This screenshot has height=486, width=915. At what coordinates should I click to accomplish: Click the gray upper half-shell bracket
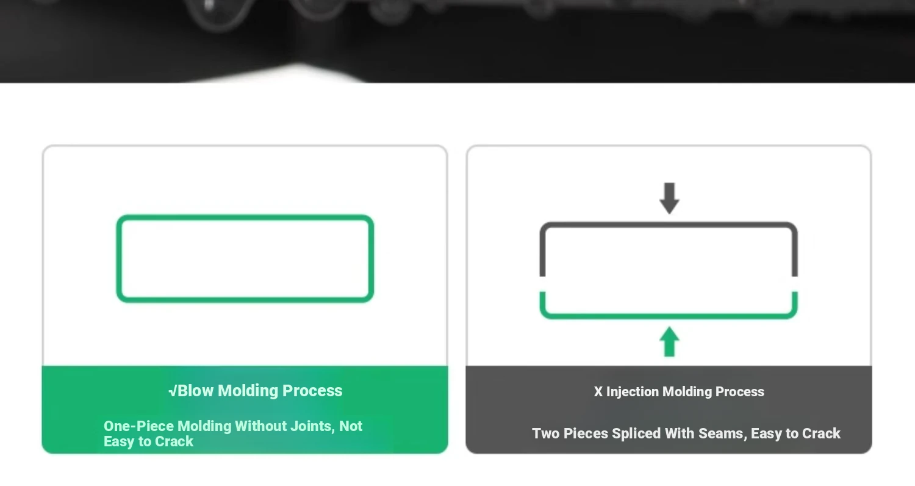coord(669,249)
